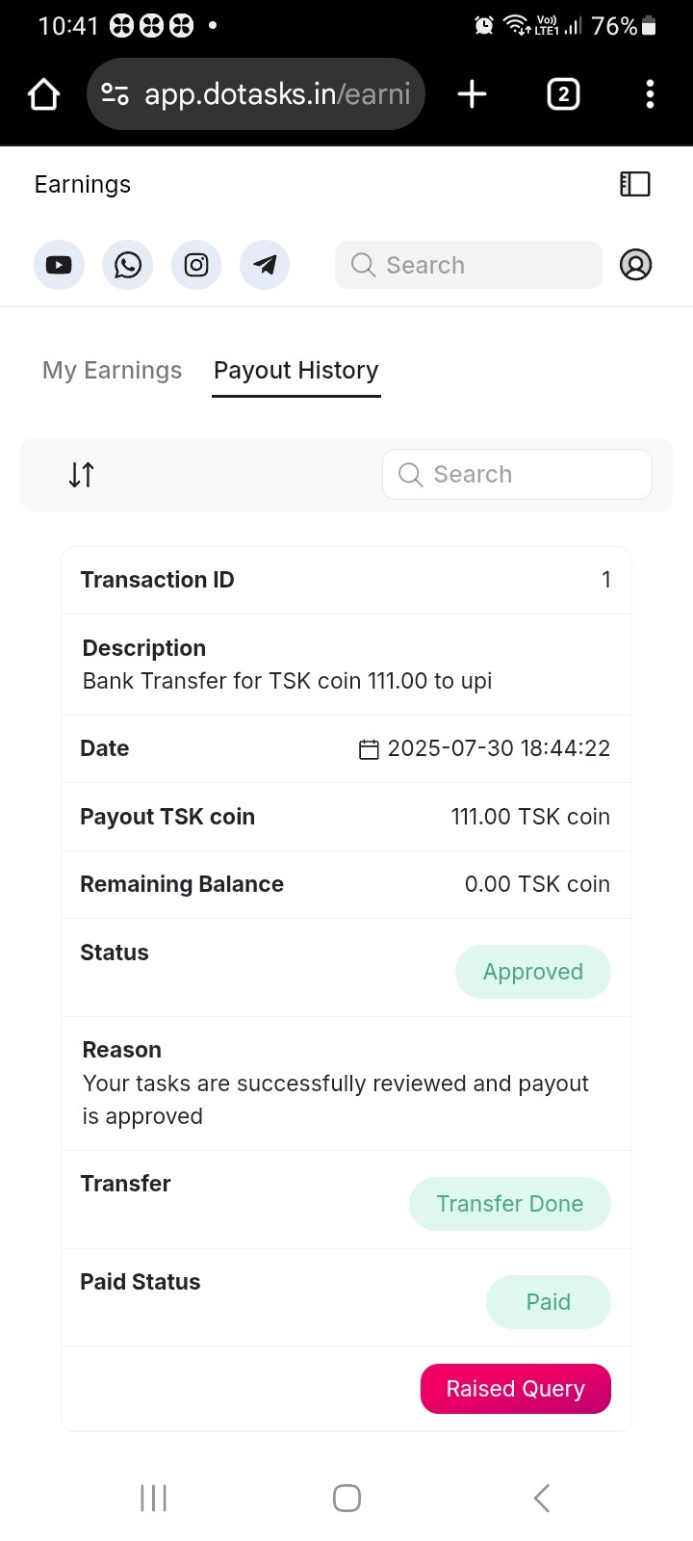Select the Payout History tab

[296, 371]
